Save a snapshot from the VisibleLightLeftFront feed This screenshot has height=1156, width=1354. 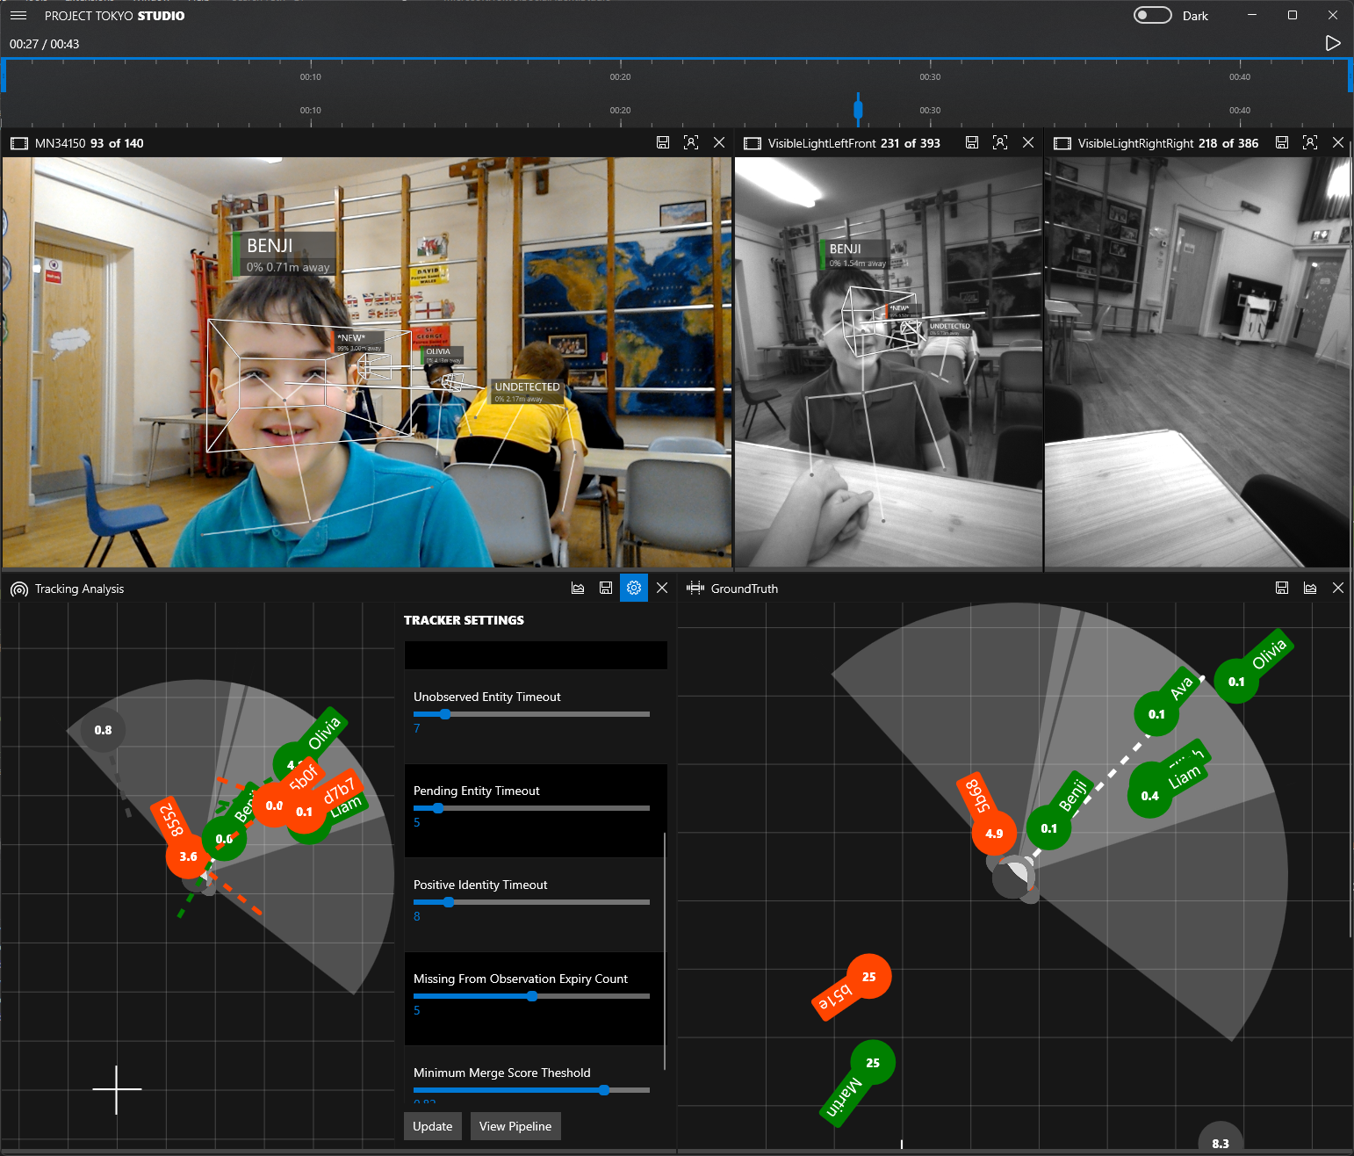[x=971, y=142]
